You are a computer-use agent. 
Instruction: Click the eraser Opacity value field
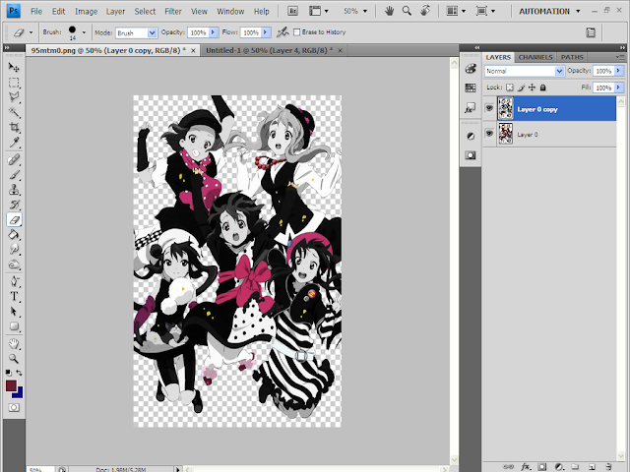pos(198,32)
